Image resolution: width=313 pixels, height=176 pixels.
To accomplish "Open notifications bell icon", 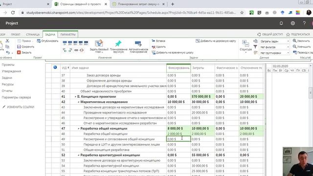I will click(x=281, y=23).
